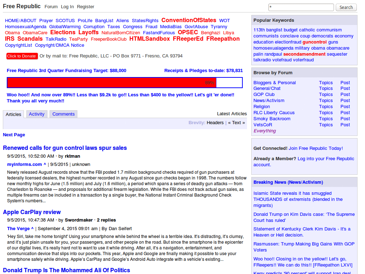Open the FReeperEd link
The width and height of the screenshot is (365, 274).
[x=188, y=39]
